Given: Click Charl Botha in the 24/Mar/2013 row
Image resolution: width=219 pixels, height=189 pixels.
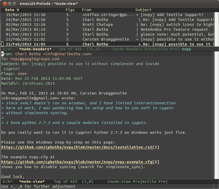Looking at the screenshot, I should click(95, 20).
